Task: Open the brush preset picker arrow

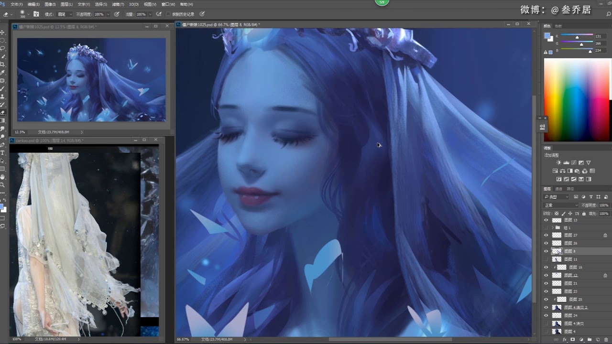Action: click(x=29, y=14)
